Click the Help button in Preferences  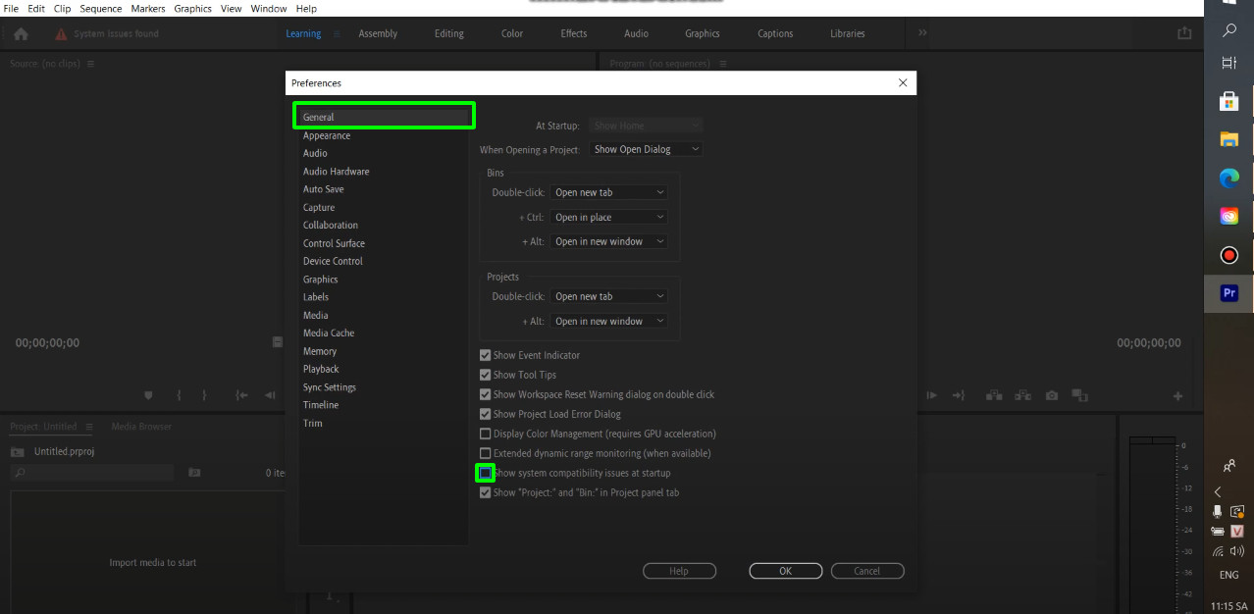click(x=679, y=571)
